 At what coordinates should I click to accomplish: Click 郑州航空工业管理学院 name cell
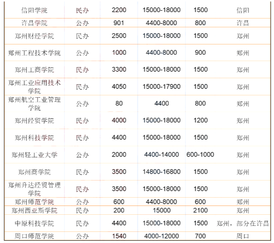[x=34, y=104]
